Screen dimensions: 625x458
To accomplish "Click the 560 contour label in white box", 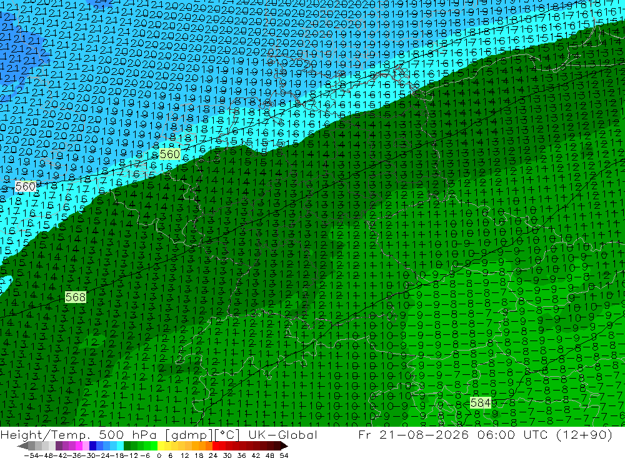I will 26,187.
